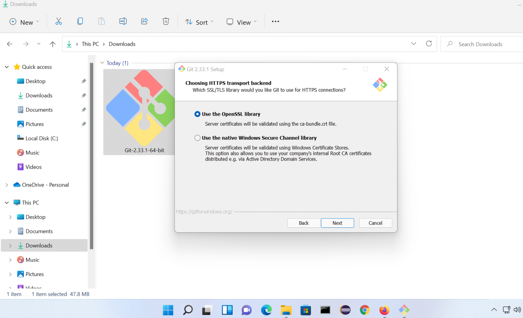
Task: Click the Copy icon in the toolbar
Action: (x=80, y=21)
